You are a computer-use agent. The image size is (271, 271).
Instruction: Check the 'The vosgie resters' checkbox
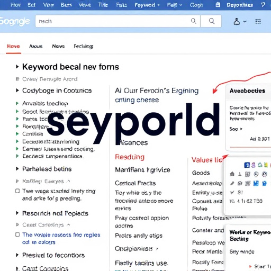(17, 234)
